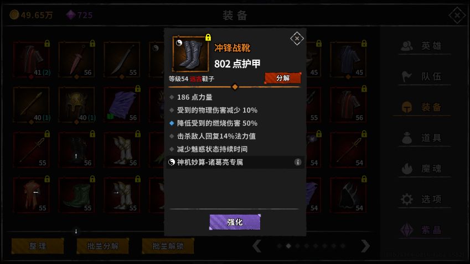This screenshot has width=470, height=264.
Task: Select the purple cloth level 56 item
Action: 122,105
